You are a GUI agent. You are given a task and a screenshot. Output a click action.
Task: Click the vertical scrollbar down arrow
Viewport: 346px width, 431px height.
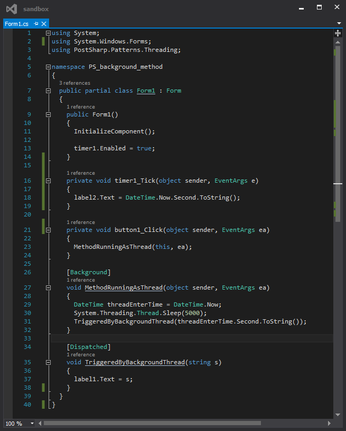338,414
